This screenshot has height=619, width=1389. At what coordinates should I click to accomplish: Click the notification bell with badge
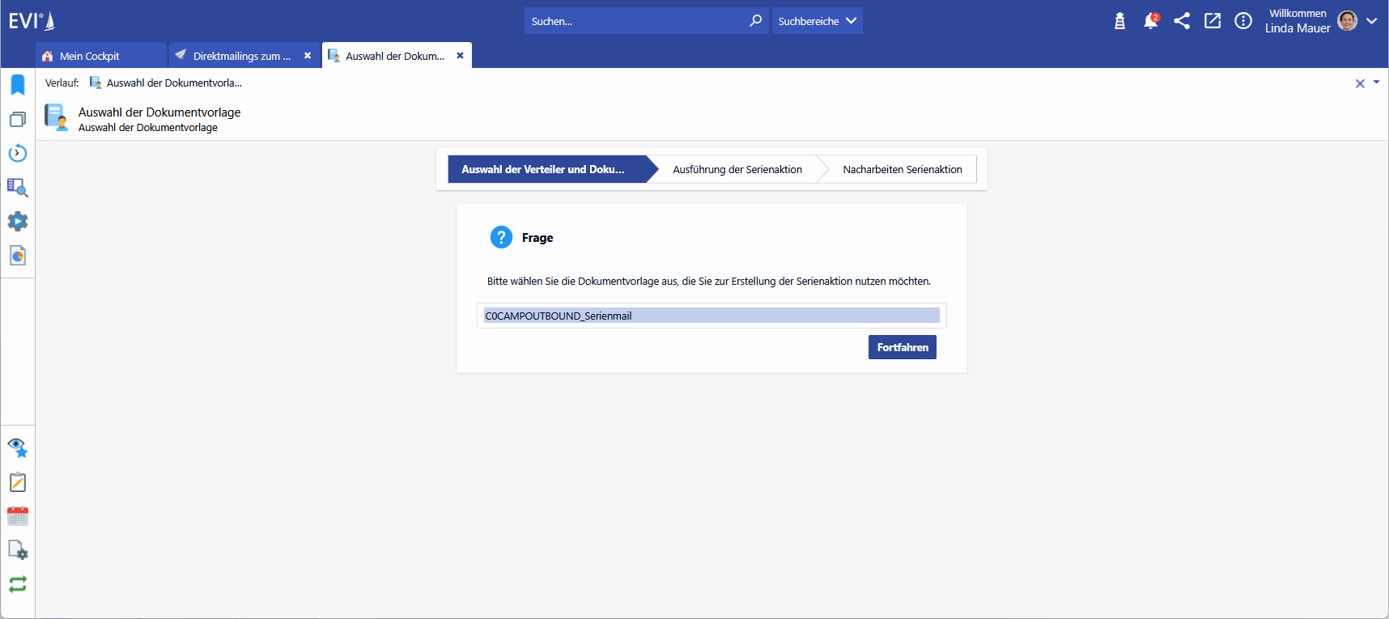(x=1150, y=21)
